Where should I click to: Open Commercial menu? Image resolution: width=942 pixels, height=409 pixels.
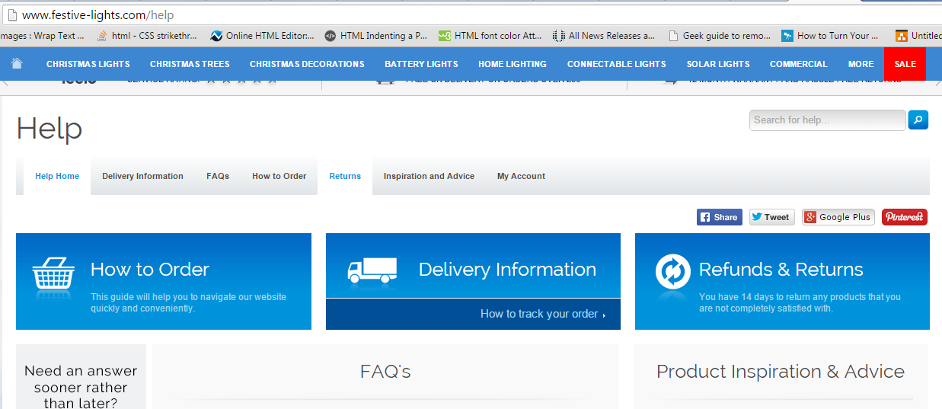[798, 64]
